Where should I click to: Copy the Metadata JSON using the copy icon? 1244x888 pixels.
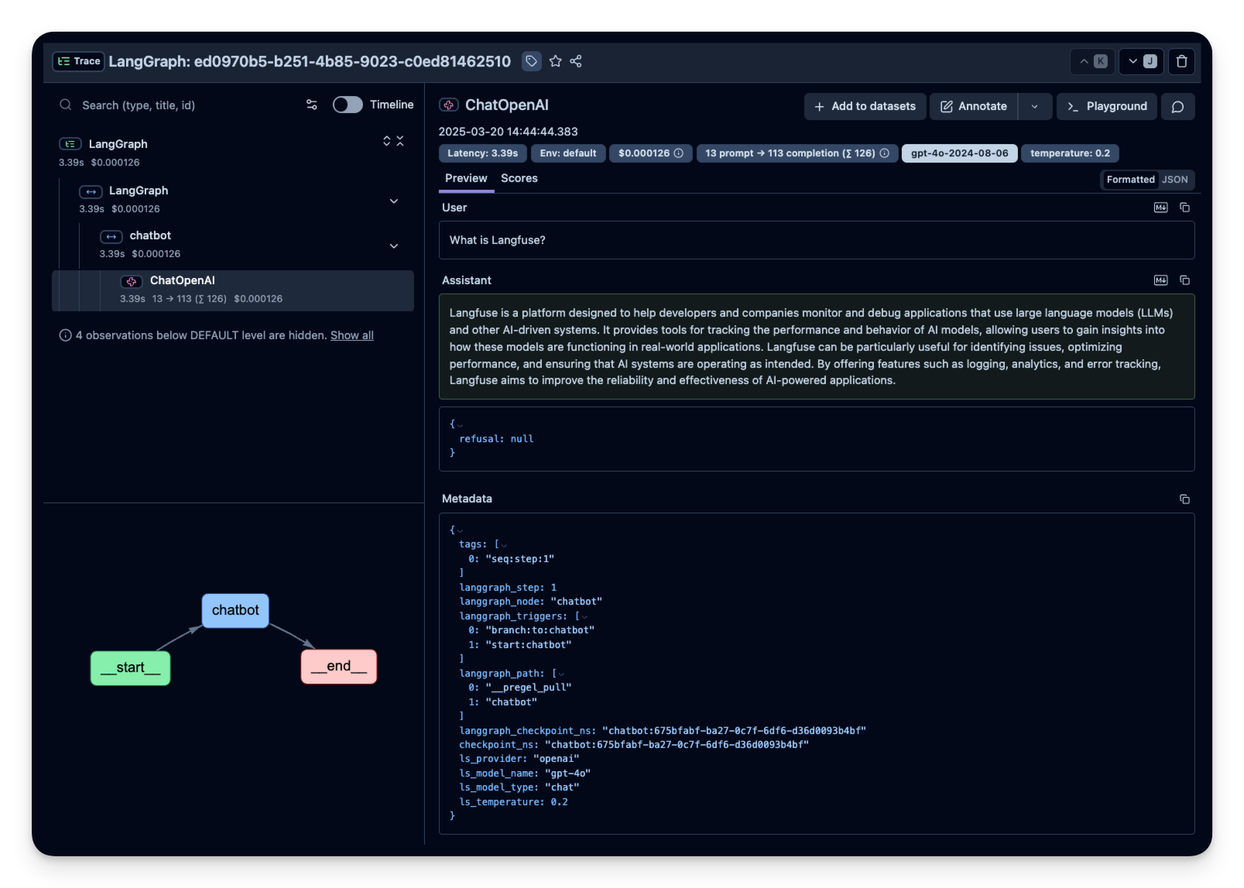pos(1185,499)
